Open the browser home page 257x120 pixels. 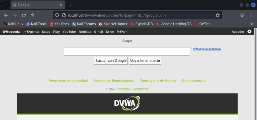(32, 15)
